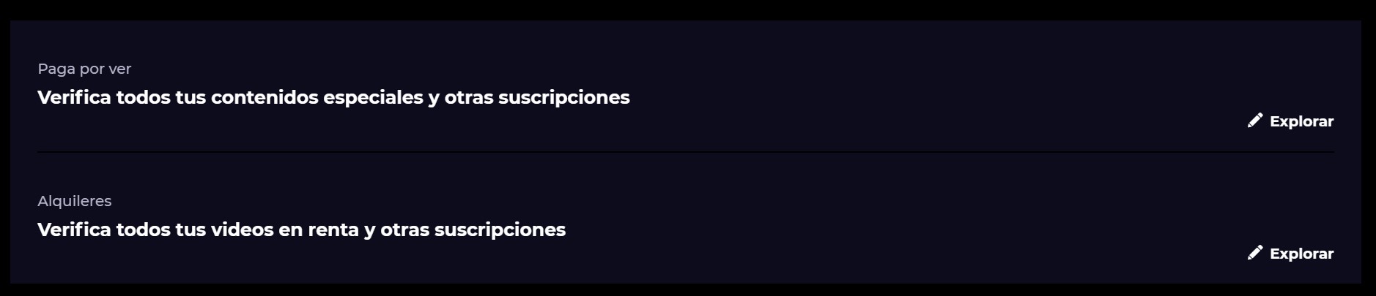Click the pencil icon in Alquileres row

pyautogui.click(x=1254, y=253)
